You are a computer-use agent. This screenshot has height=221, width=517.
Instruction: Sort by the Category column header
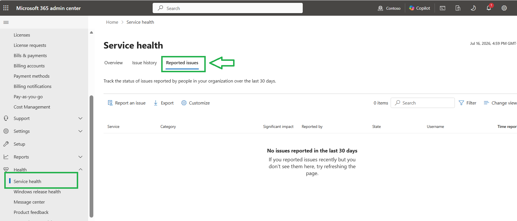168,126
